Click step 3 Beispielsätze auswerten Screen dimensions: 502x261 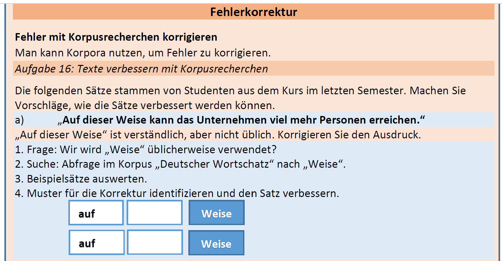81,179
